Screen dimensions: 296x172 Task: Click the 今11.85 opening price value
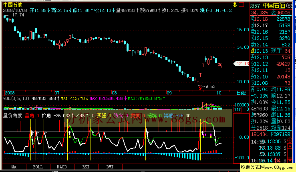281,102
